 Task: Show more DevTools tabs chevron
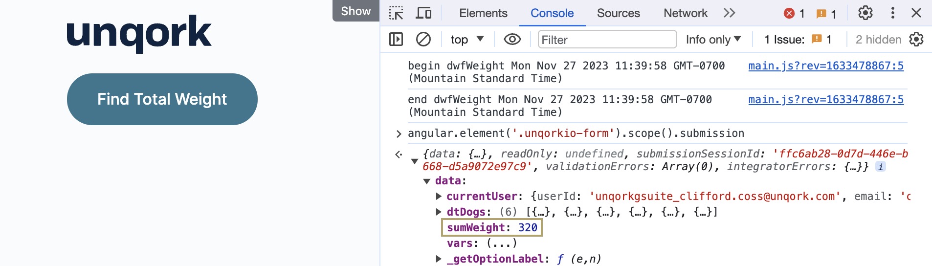(x=729, y=13)
